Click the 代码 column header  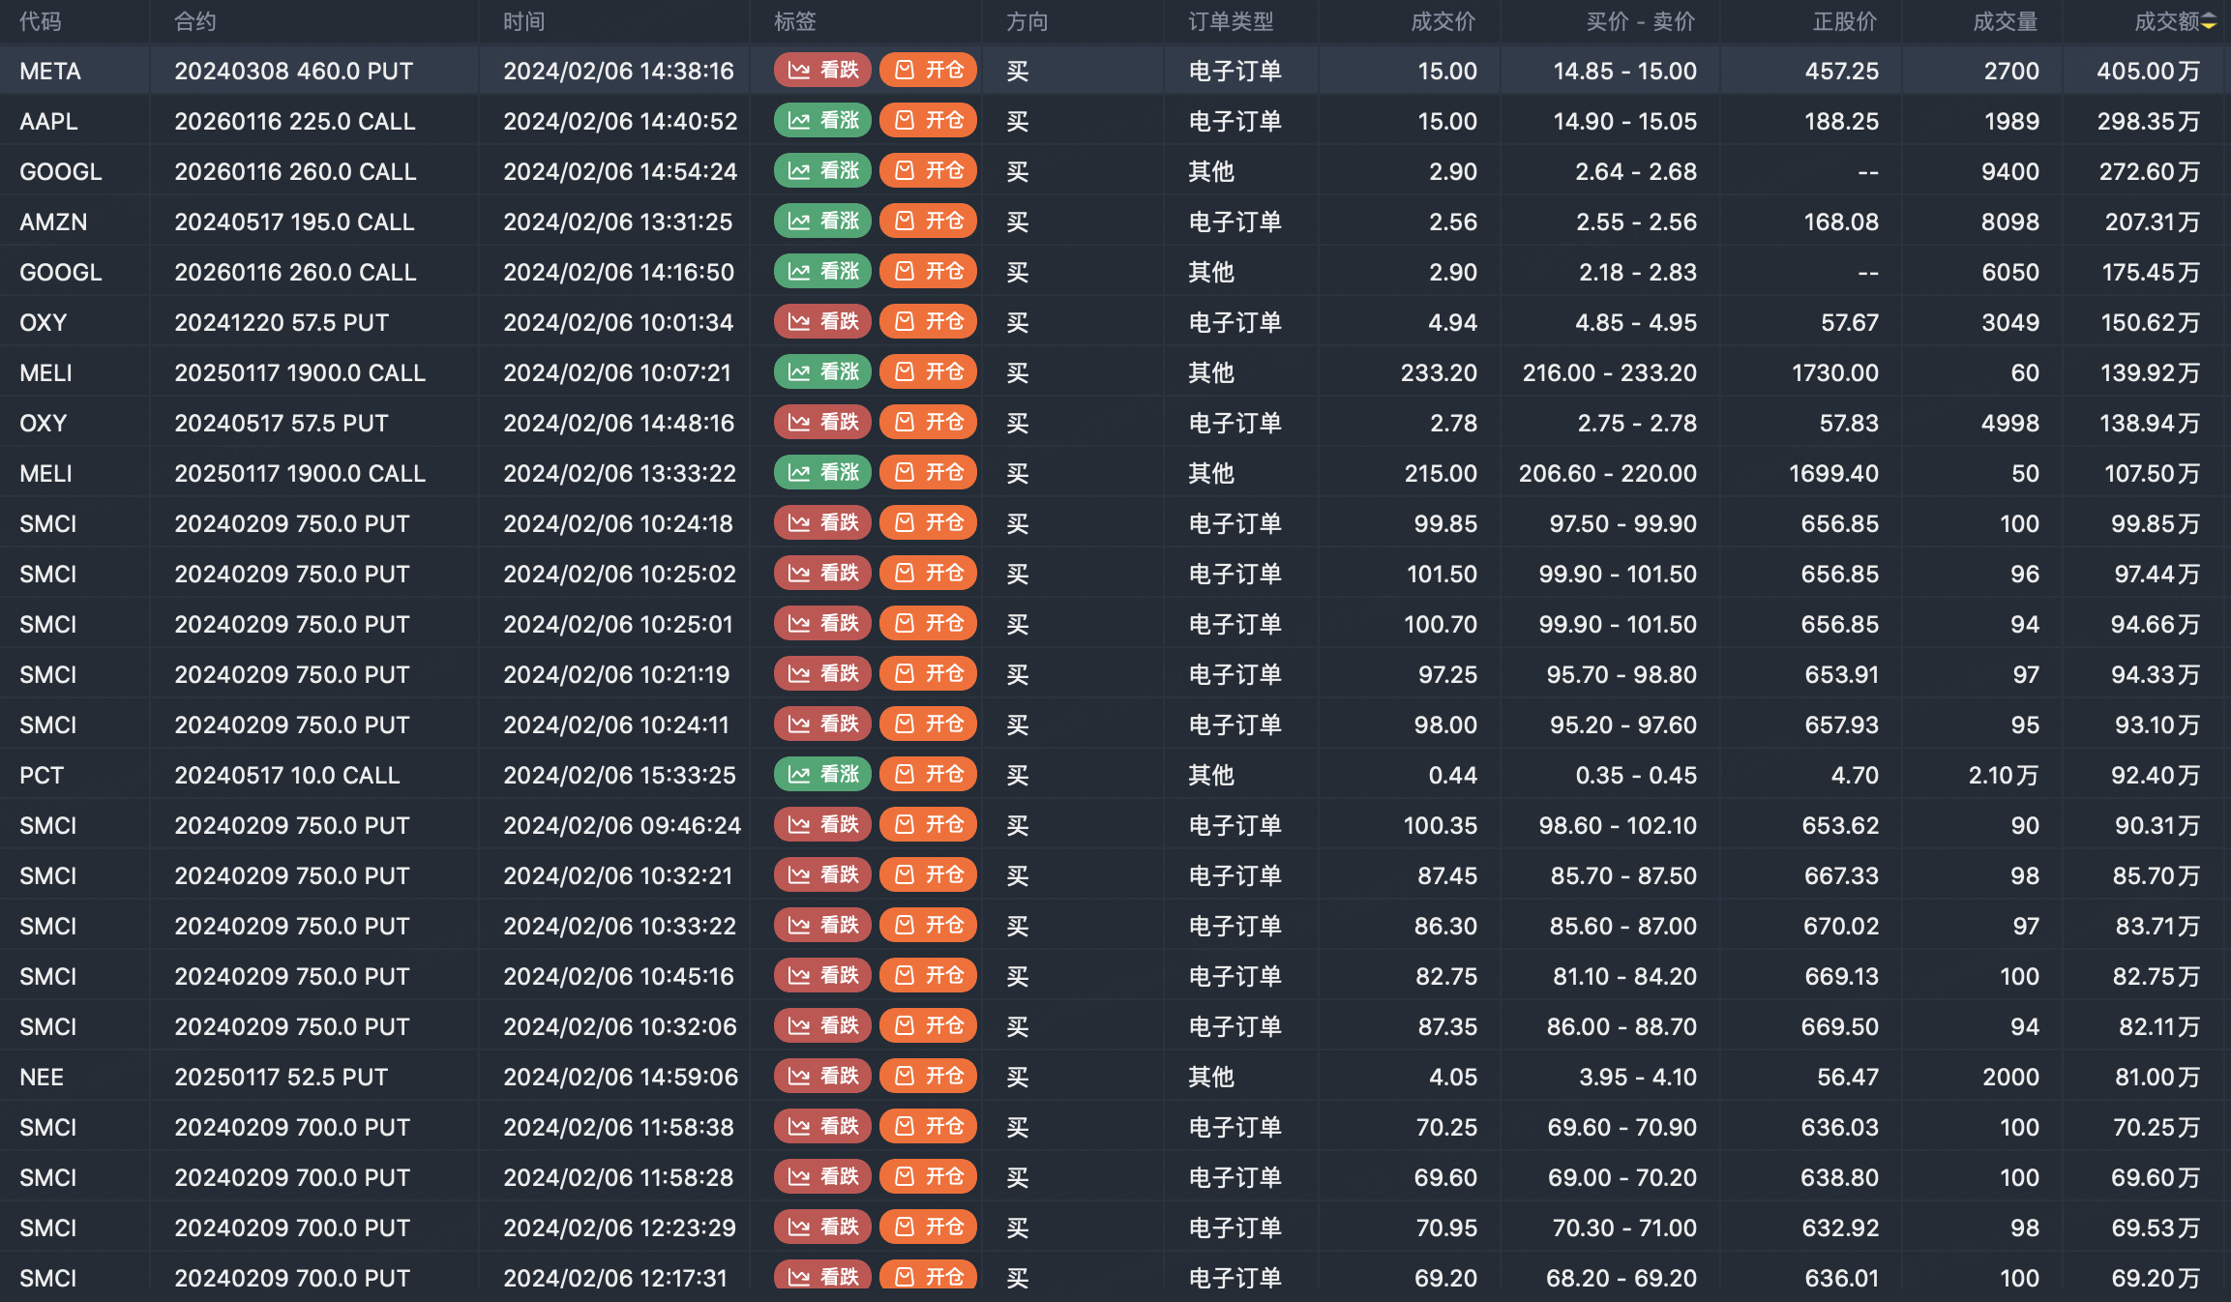pos(41,22)
